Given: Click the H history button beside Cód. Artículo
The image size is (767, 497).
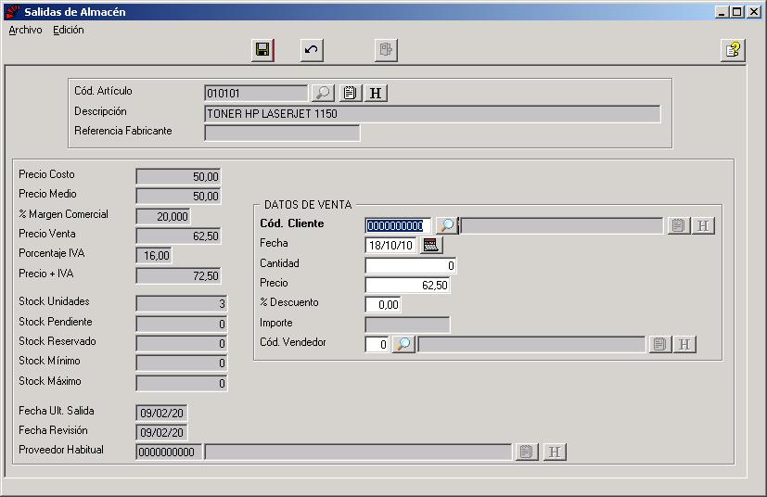Looking at the screenshot, I should [x=376, y=93].
